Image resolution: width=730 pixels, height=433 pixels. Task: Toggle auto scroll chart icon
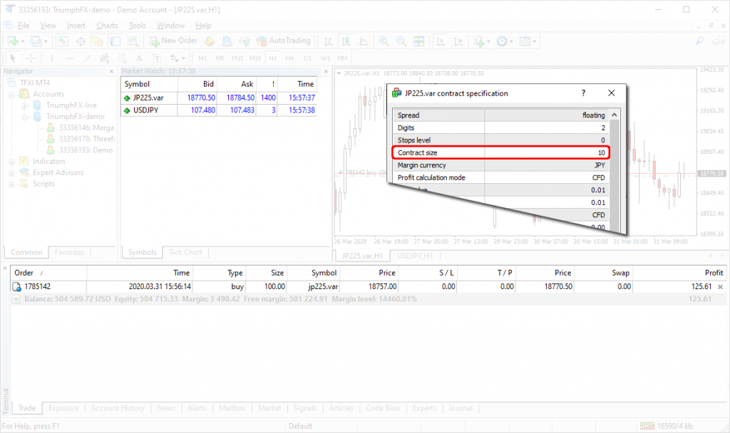point(441,41)
